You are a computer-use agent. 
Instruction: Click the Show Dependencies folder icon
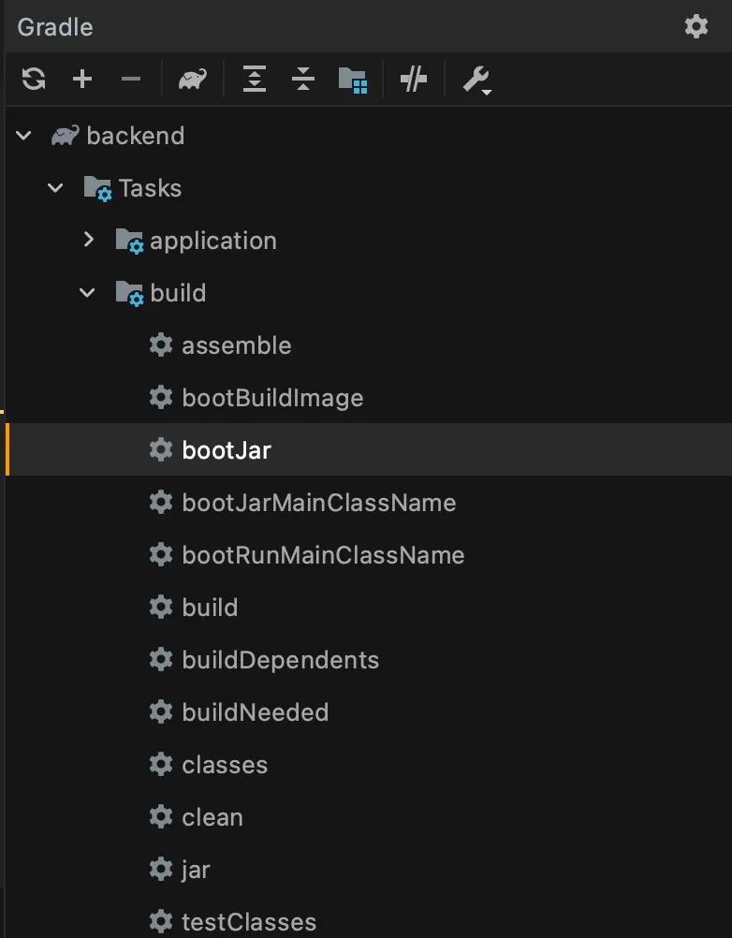tap(352, 80)
